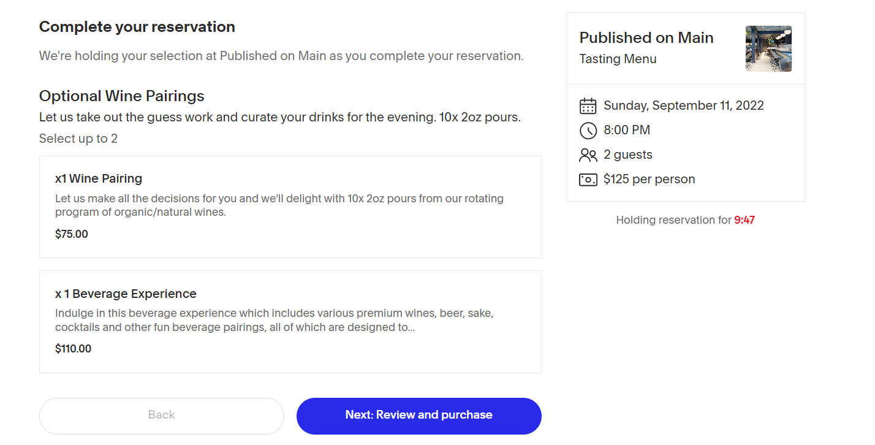Select the x 1 Beverage Experience card

pyautogui.click(x=290, y=322)
